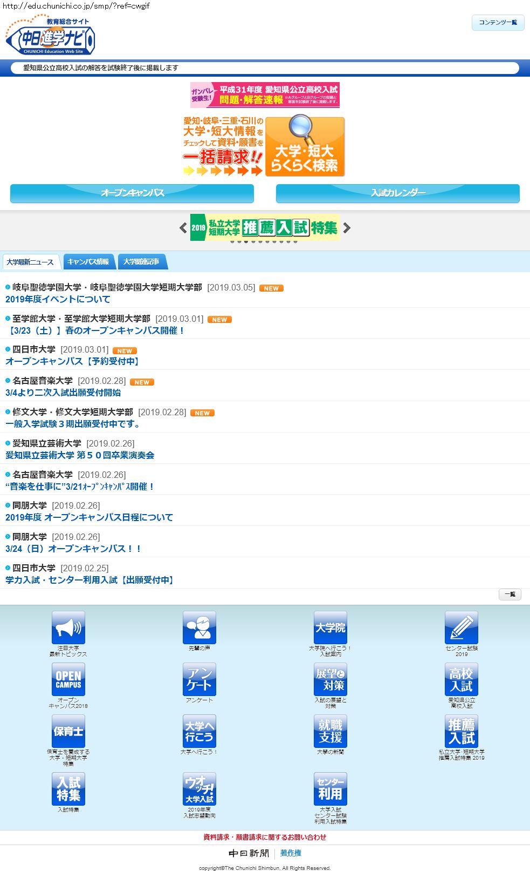Open the 大学院 graduate school icon
Image resolution: width=530 pixels, height=871 pixels.
point(330,627)
